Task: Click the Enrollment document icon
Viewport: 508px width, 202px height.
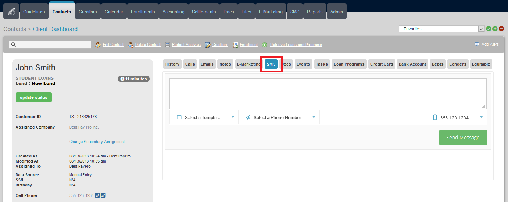Action: coord(236,45)
